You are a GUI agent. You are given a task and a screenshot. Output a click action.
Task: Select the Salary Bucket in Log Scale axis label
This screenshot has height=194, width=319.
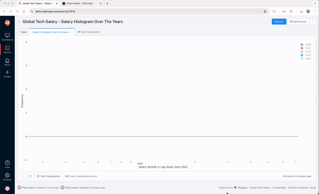pos(163,167)
